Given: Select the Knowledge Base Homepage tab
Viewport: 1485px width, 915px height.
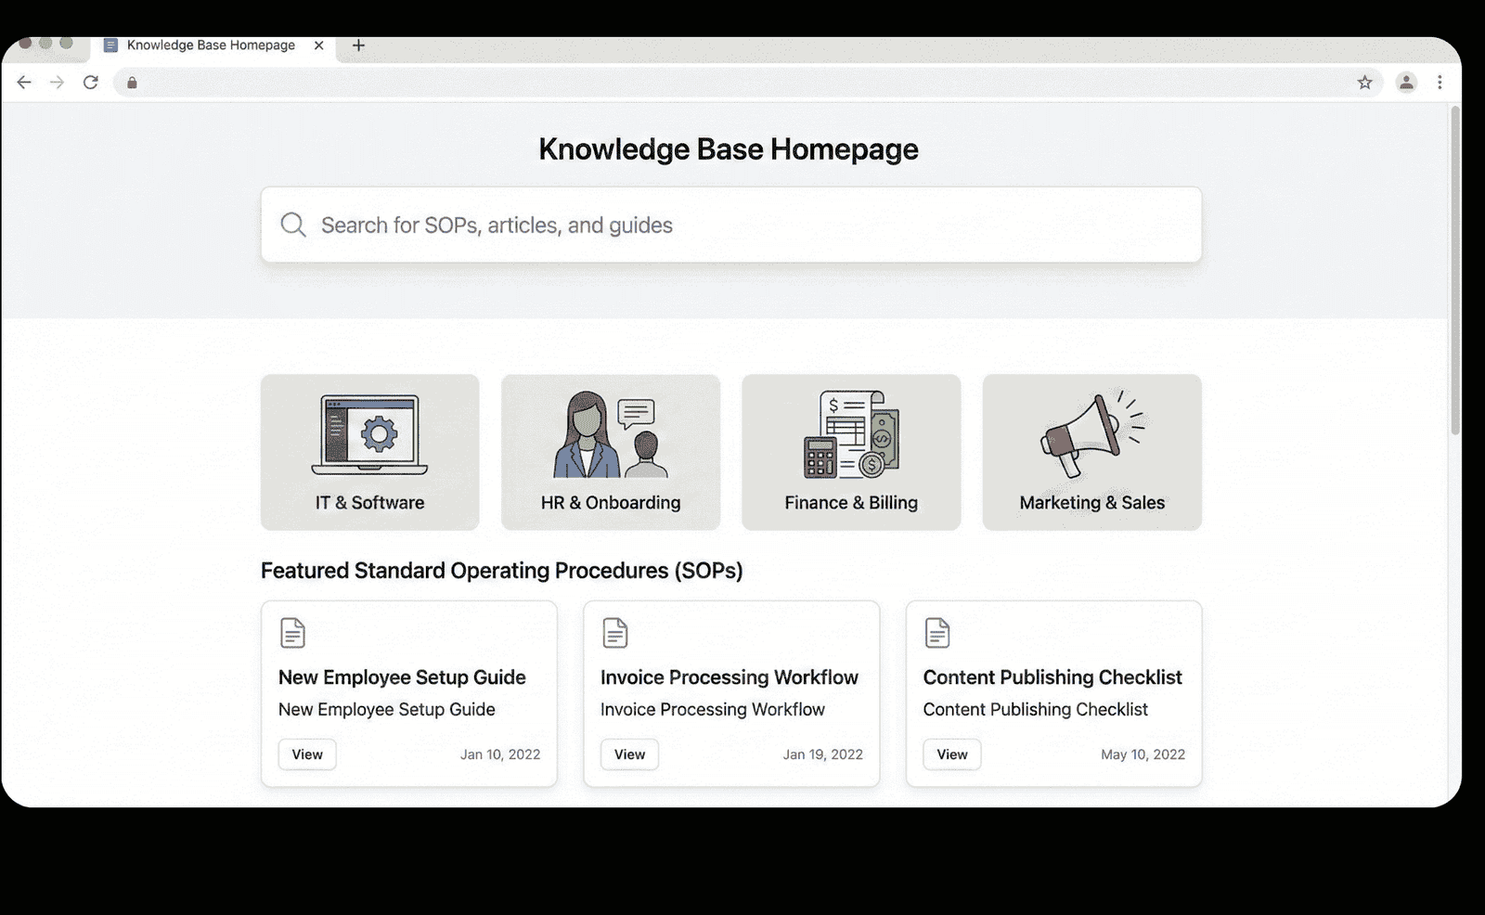Looking at the screenshot, I should coord(209,45).
